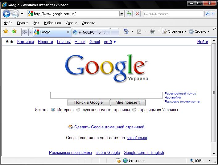Open the Страница toolbar menu
The width and height of the screenshot is (218, 165).
coord(174,31)
